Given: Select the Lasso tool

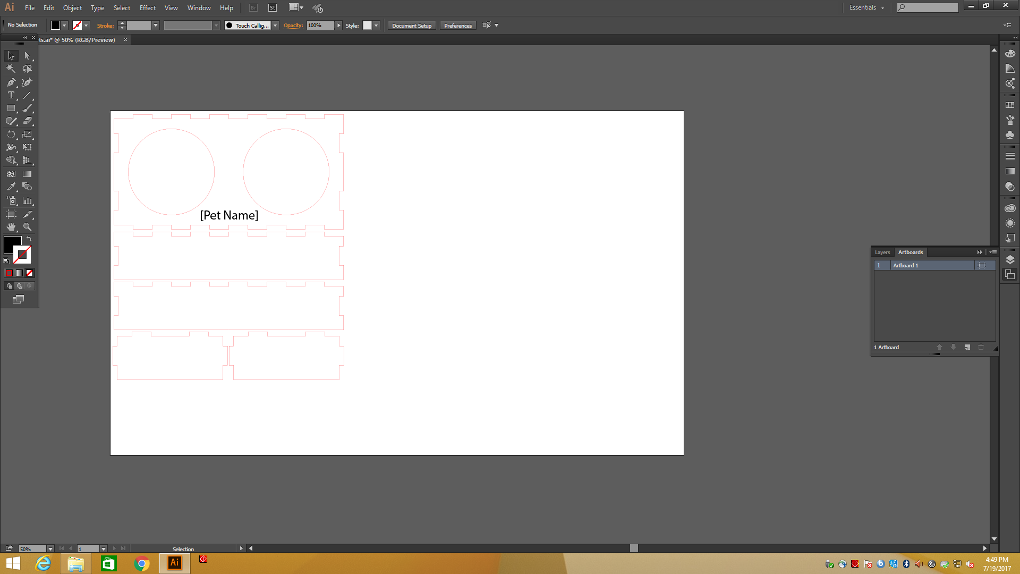Looking at the screenshot, I should pyautogui.click(x=28, y=69).
